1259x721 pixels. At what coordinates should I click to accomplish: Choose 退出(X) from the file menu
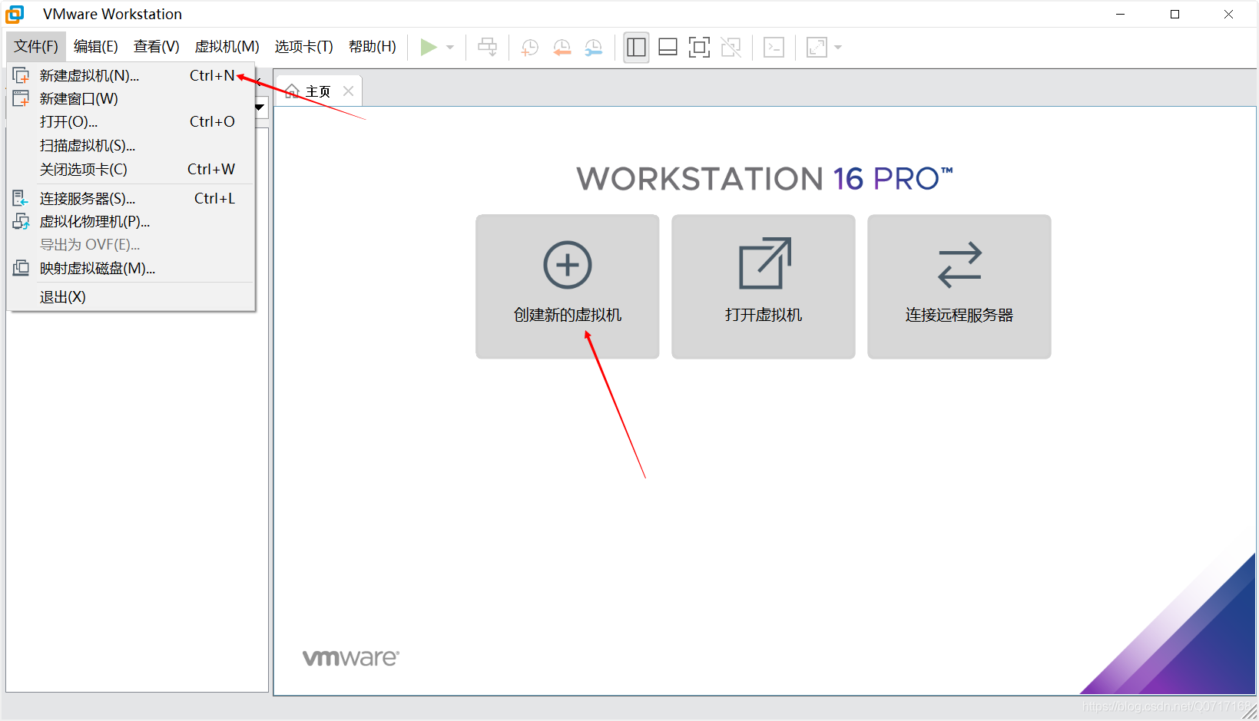tap(131, 296)
